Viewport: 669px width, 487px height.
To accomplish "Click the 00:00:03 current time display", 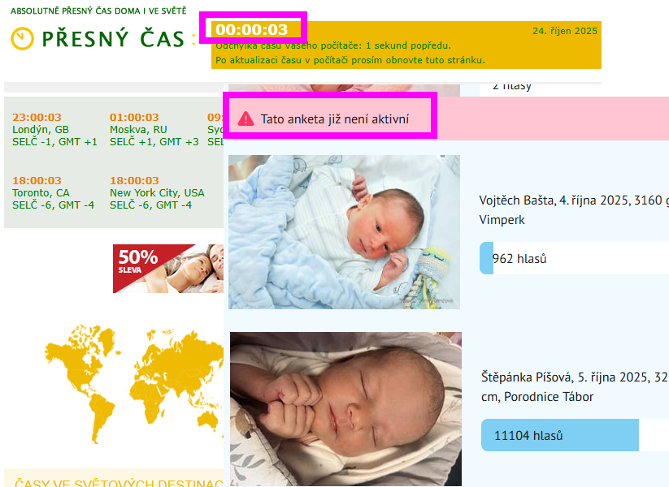I will (x=252, y=30).
